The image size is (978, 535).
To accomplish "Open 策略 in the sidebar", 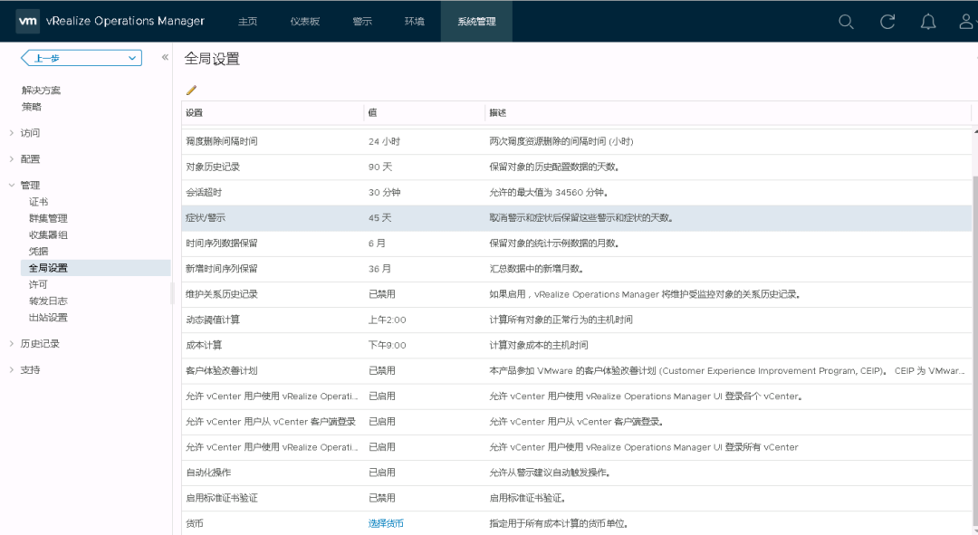I will (31, 107).
